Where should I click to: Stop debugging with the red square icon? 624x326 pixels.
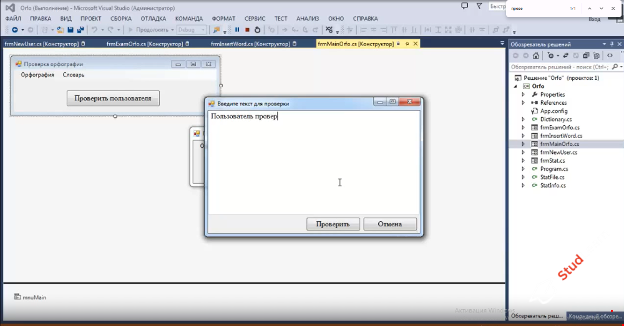tap(247, 30)
